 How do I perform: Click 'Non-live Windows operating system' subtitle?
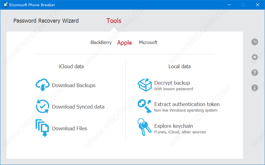point(186,110)
